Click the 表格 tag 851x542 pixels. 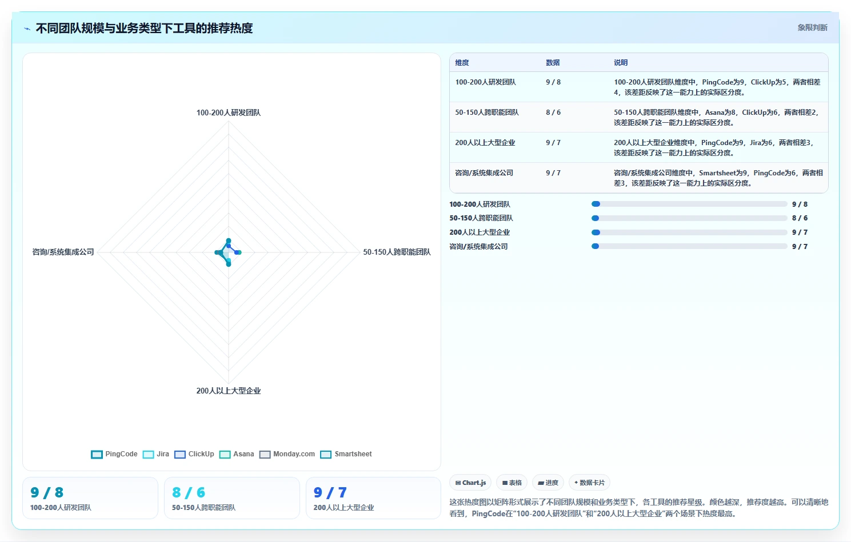tap(512, 483)
